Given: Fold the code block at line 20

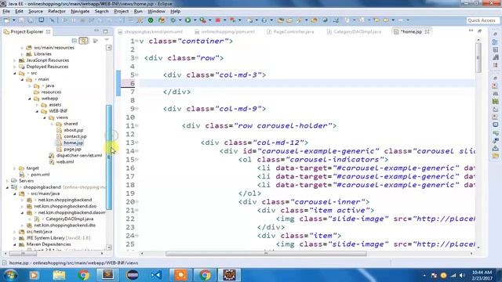Looking at the screenshot, I should [136, 202].
